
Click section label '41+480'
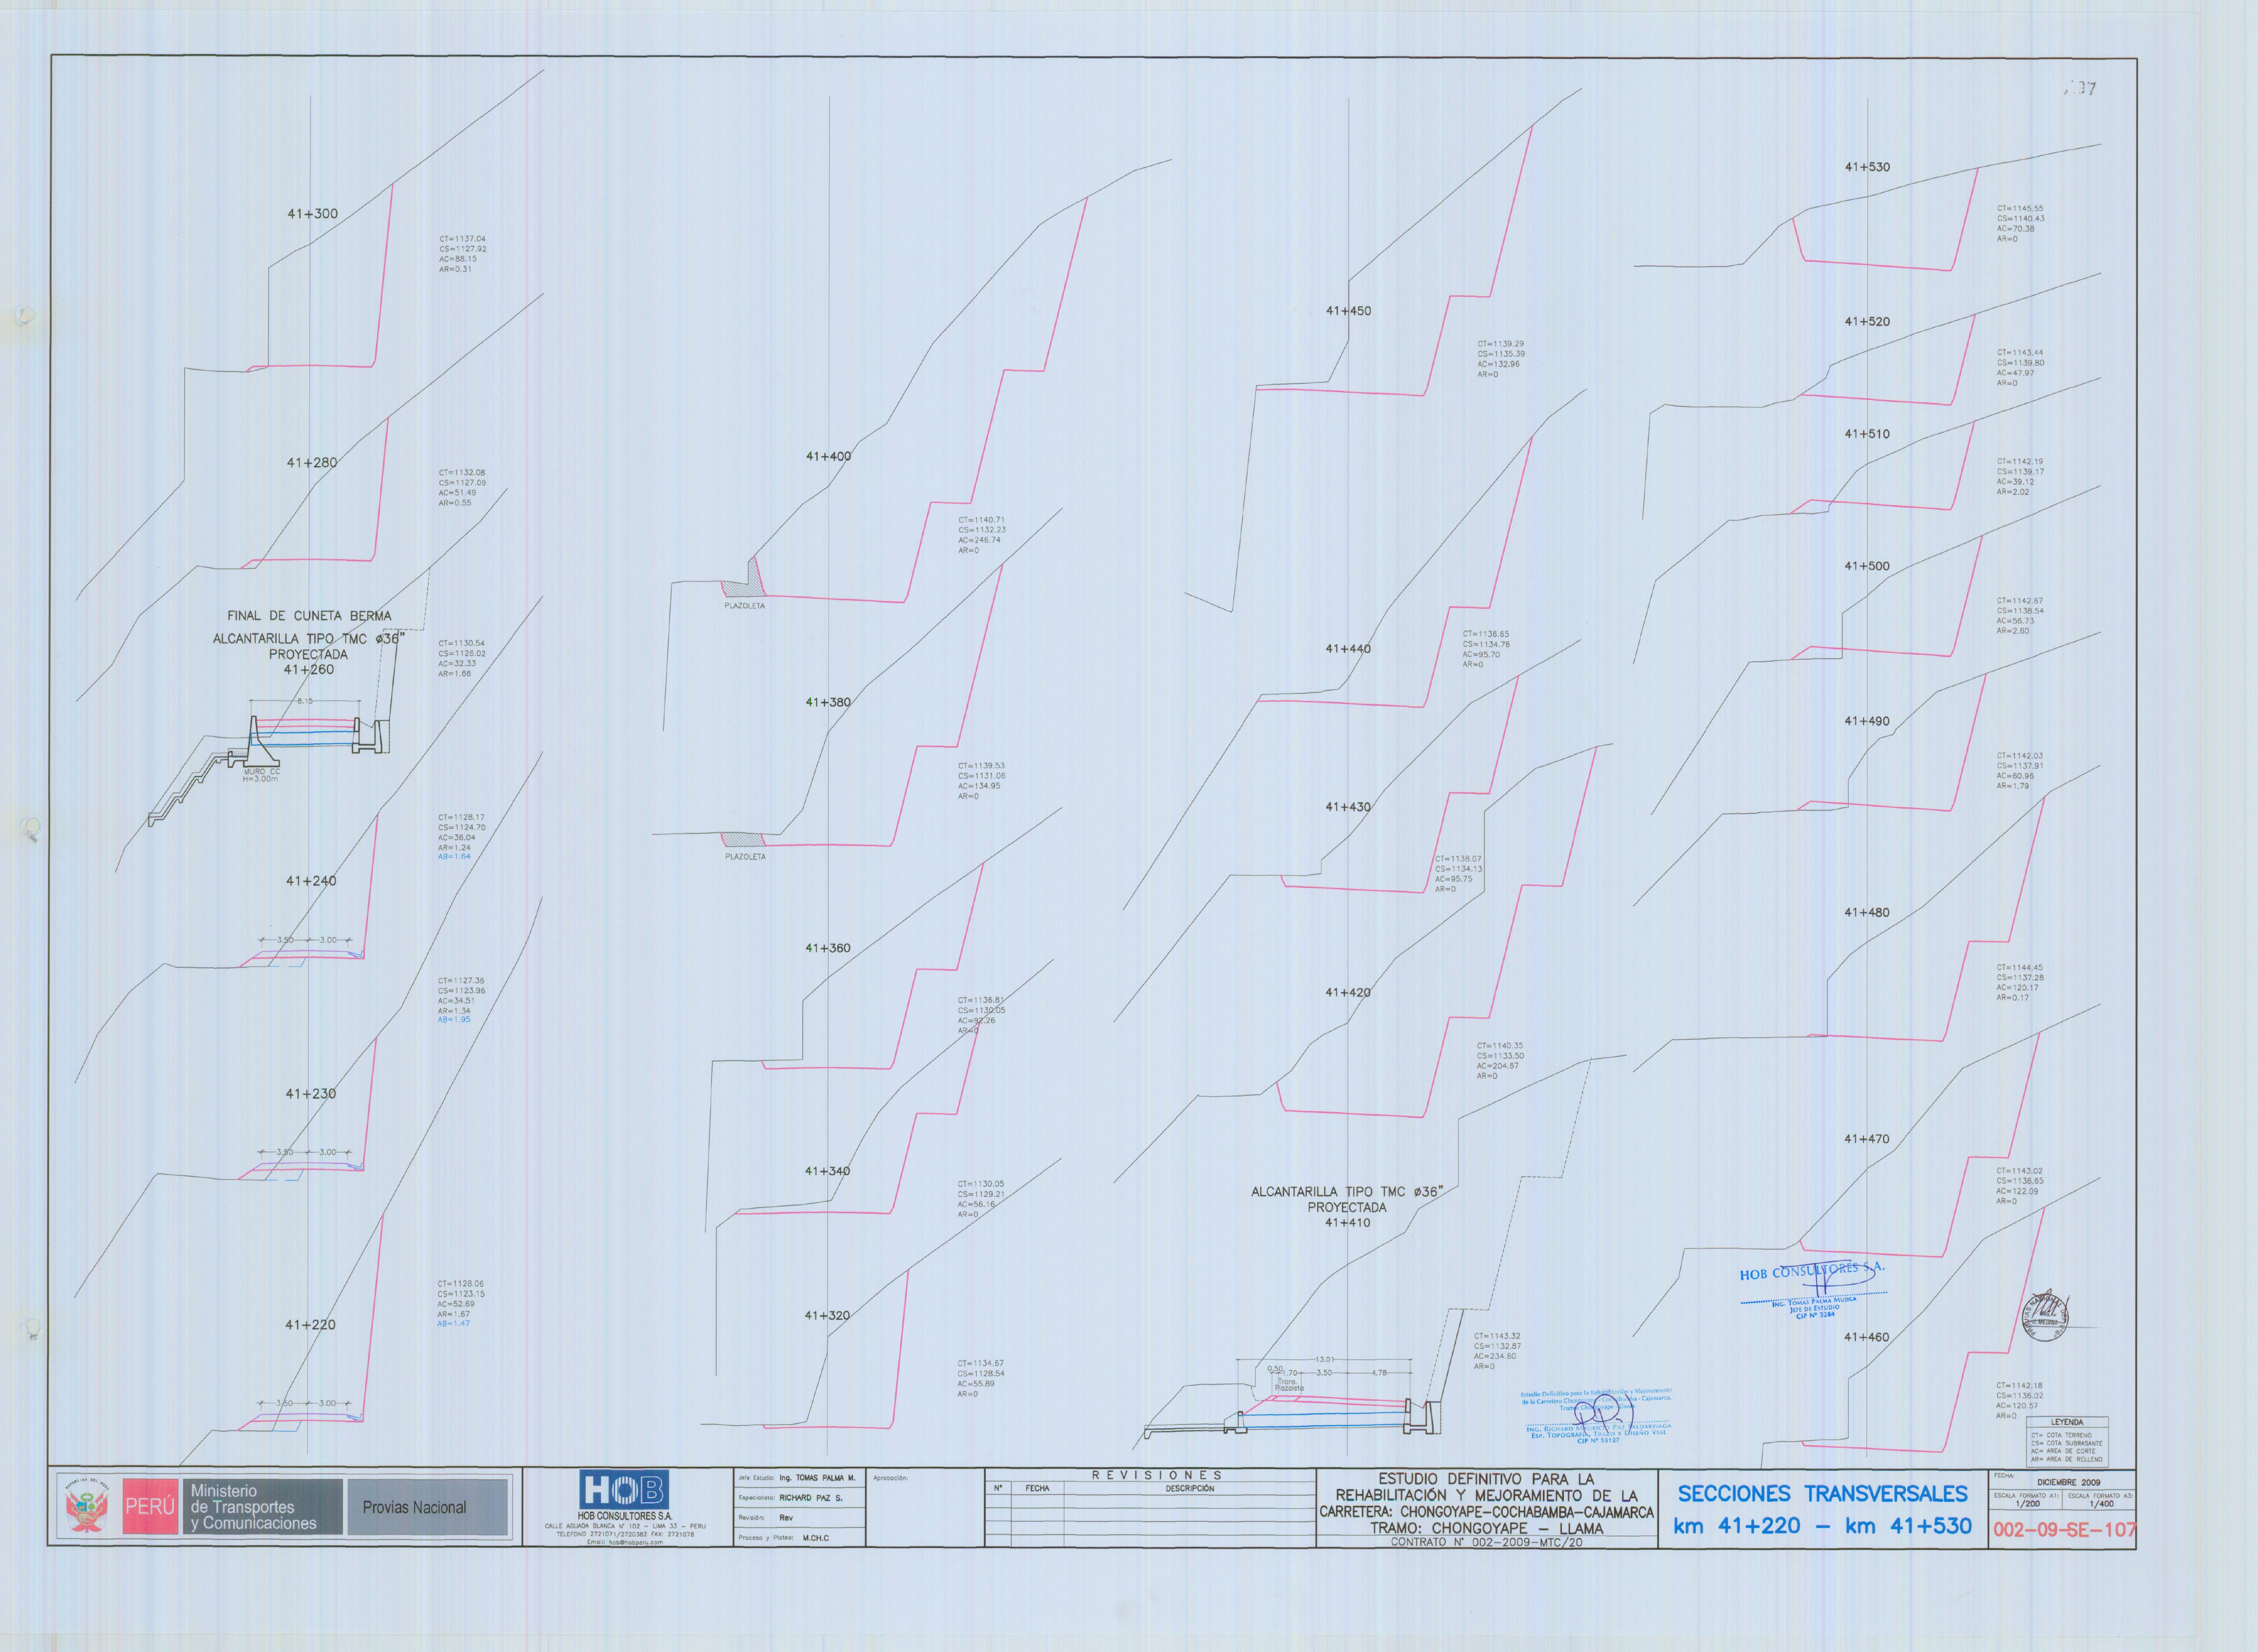pos(1867,913)
